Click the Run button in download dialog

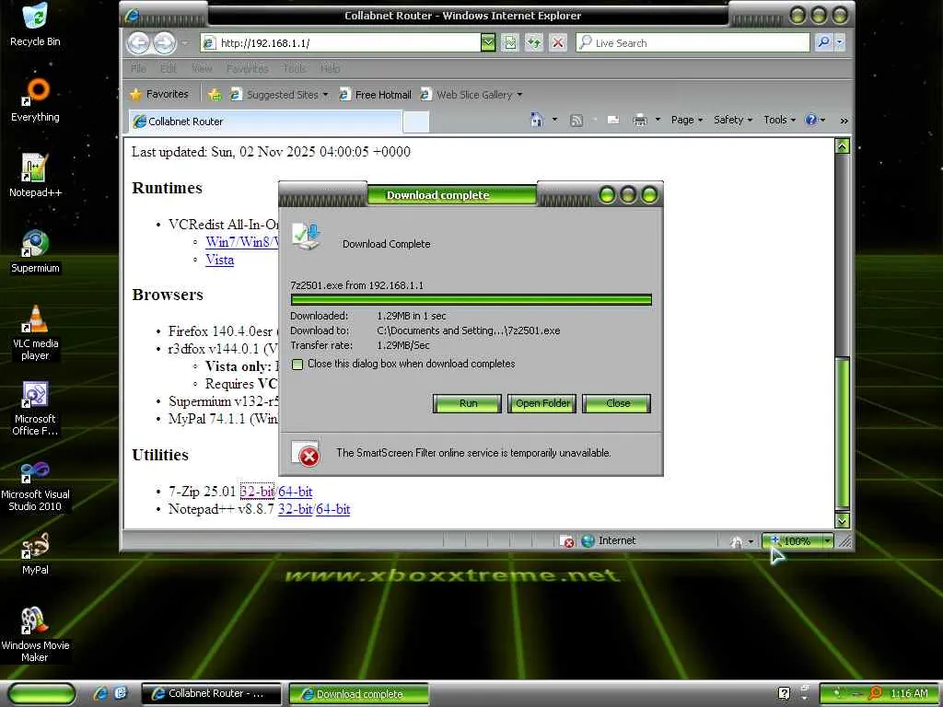pyautogui.click(x=467, y=403)
